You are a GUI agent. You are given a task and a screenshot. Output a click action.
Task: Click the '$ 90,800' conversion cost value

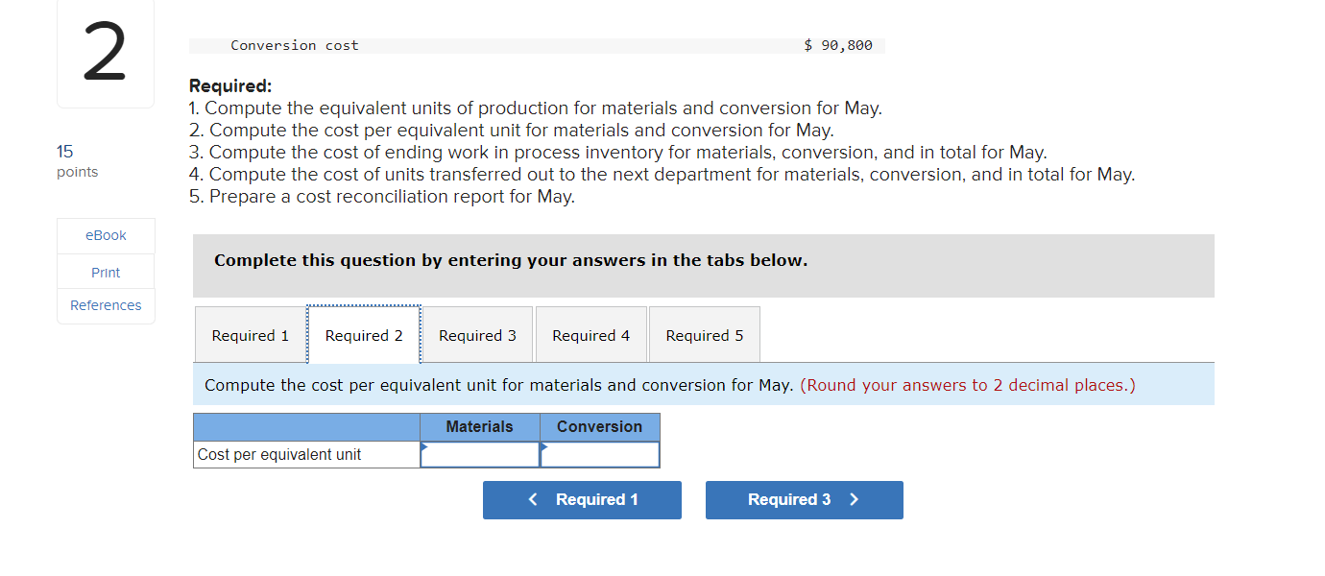[x=838, y=45]
